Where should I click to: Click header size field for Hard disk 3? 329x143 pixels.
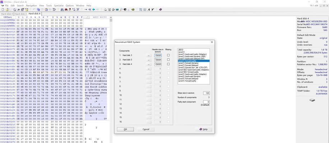[158, 55]
